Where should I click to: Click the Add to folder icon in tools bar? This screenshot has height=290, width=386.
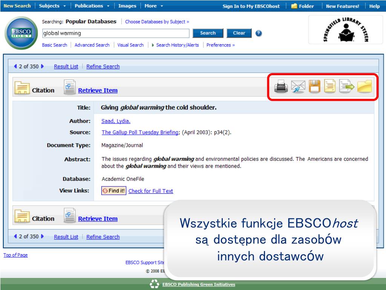click(365, 86)
